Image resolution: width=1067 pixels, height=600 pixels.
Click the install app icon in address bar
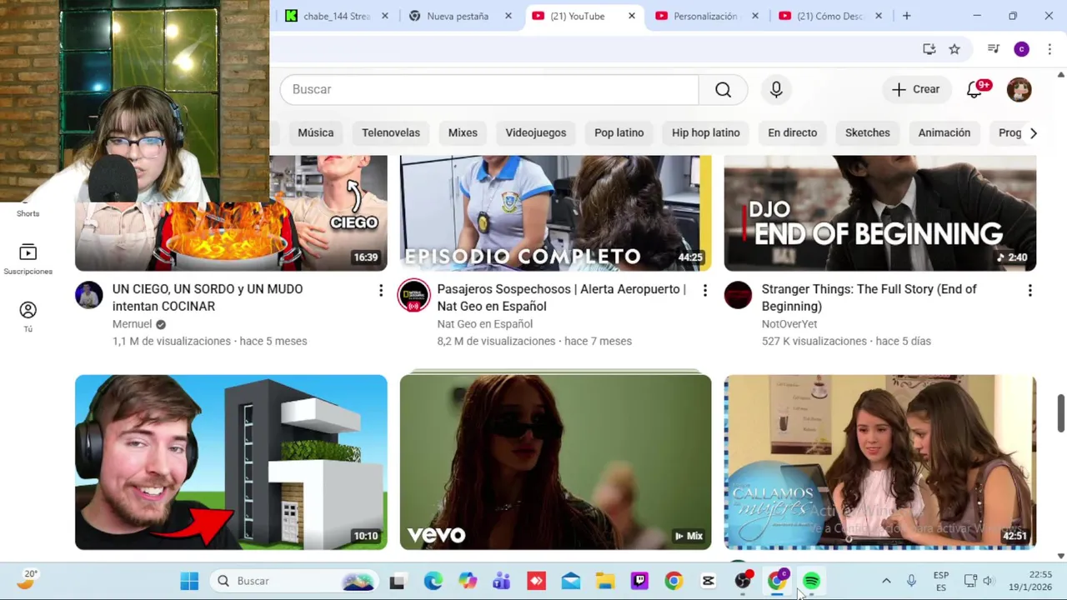929,49
